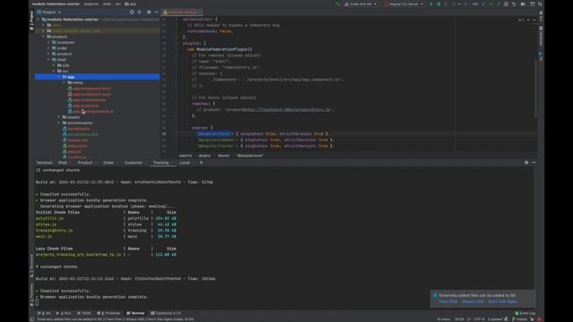Expand the assets folder in tree
The width and height of the screenshot is (573, 322).
[x=59, y=117]
